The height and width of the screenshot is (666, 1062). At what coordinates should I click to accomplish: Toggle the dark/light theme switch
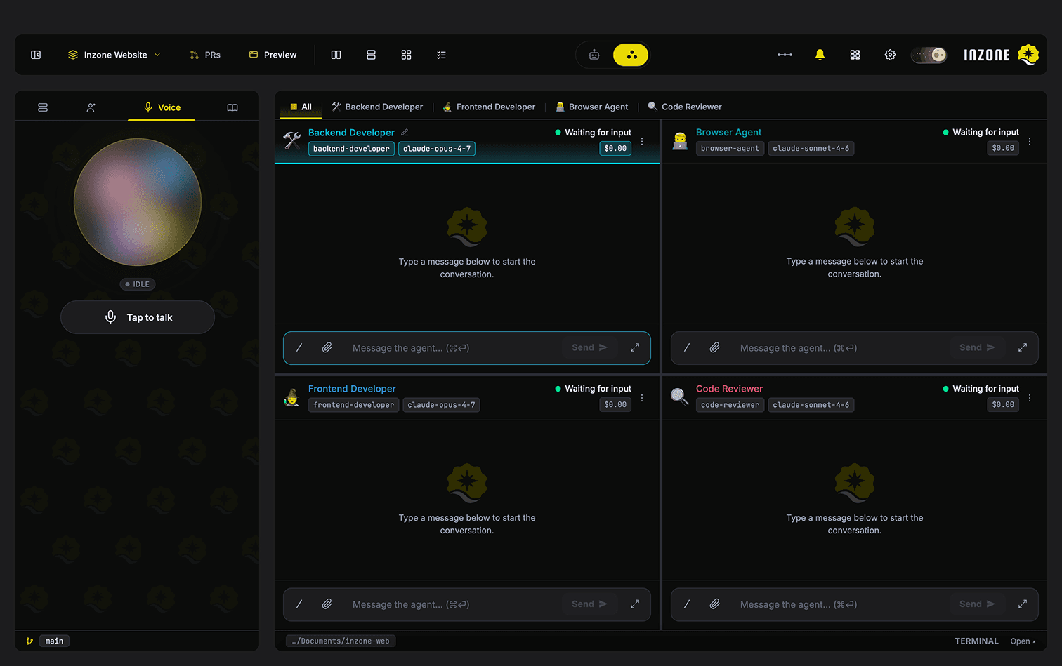(929, 55)
